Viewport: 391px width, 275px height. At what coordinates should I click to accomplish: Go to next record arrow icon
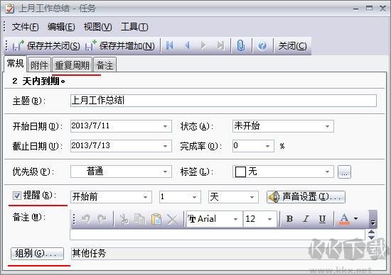[203, 45]
